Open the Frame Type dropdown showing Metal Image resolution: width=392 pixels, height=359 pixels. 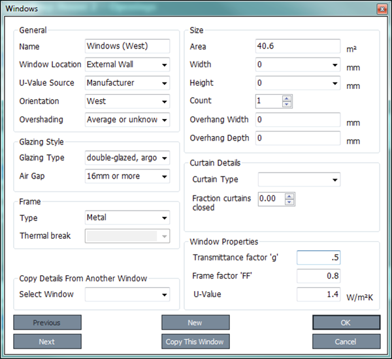127,218
